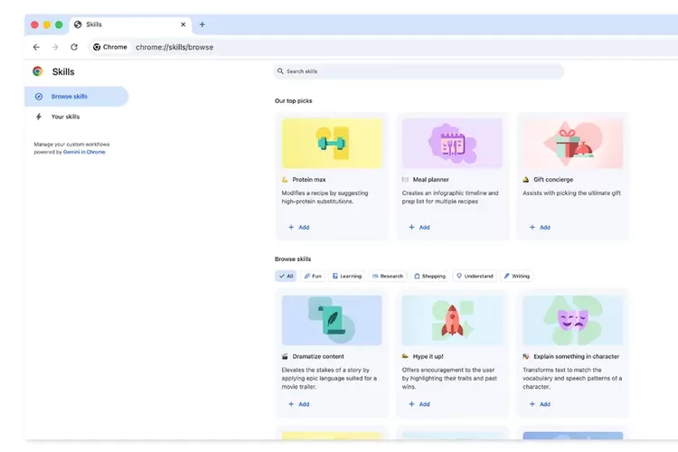Focus the Search skills field
678x452 pixels.
click(x=419, y=71)
